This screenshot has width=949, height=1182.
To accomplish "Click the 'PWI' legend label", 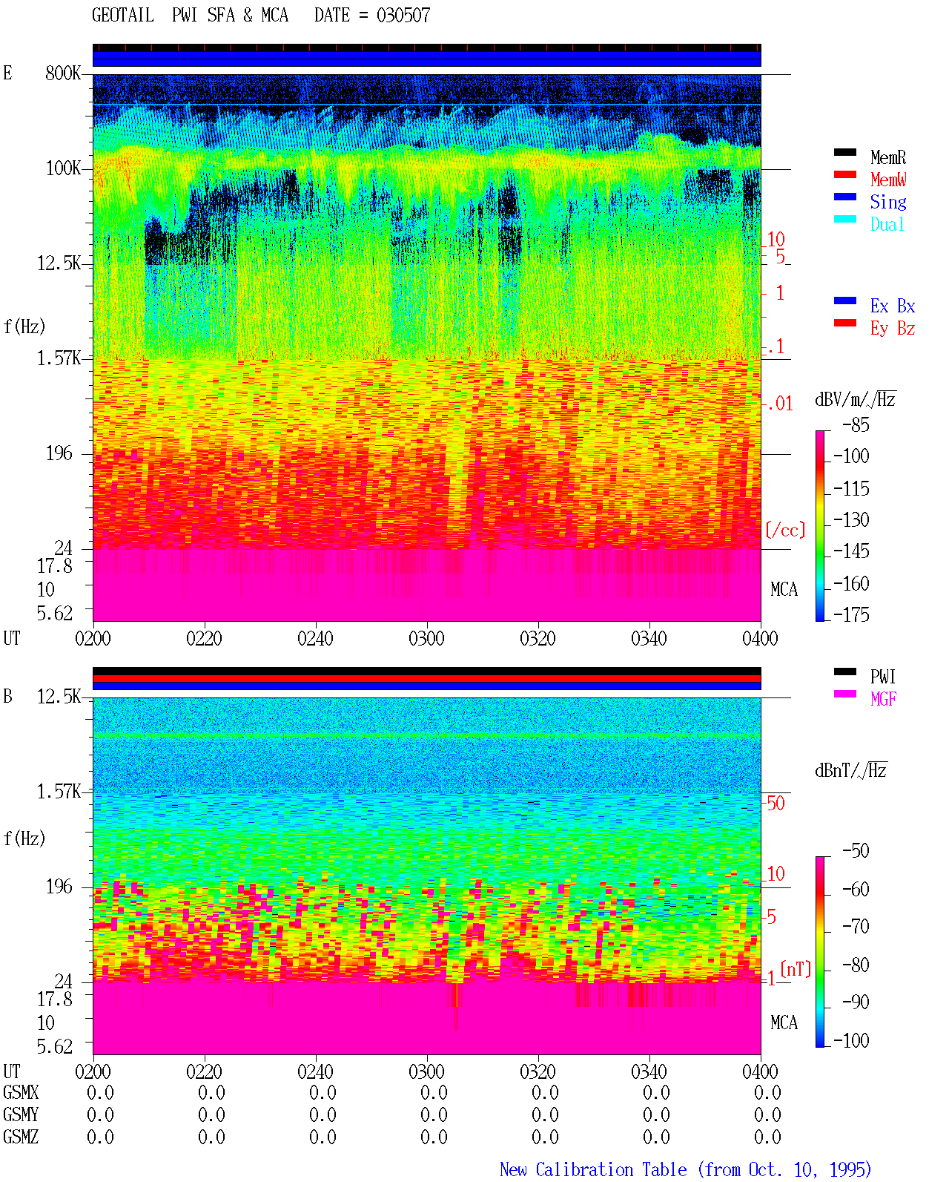I will pyautogui.click(x=883, y=677).
